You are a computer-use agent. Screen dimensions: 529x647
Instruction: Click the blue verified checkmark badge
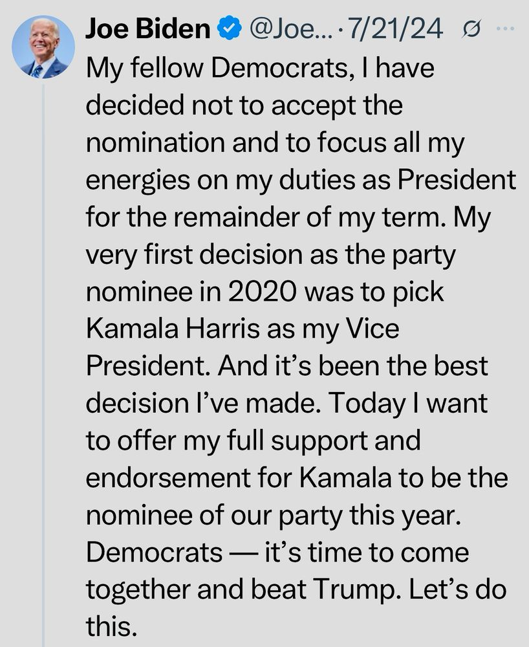pyautogui.click(x=229, y=28)
